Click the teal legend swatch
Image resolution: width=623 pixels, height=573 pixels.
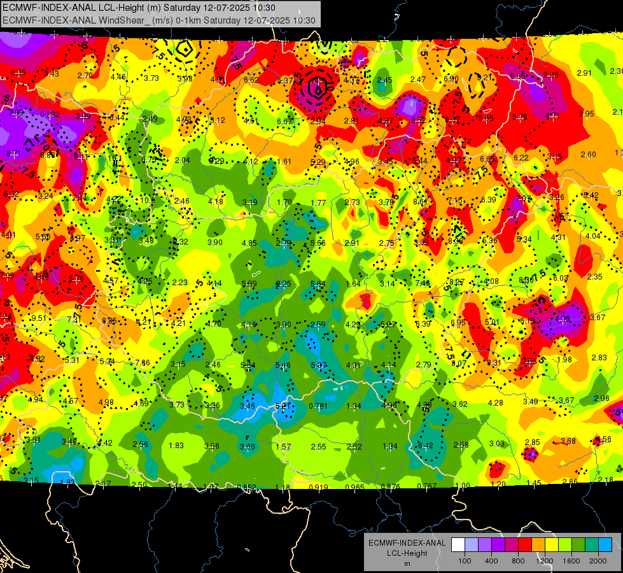point(591,544)
